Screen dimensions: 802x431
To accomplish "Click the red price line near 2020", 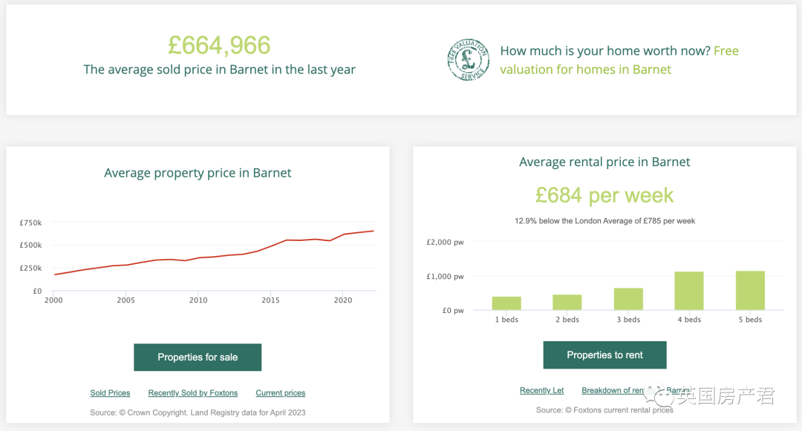I will click(x=343, y=234).
